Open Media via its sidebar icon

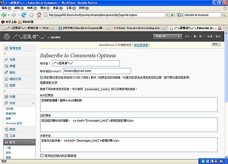coord(6,66)
